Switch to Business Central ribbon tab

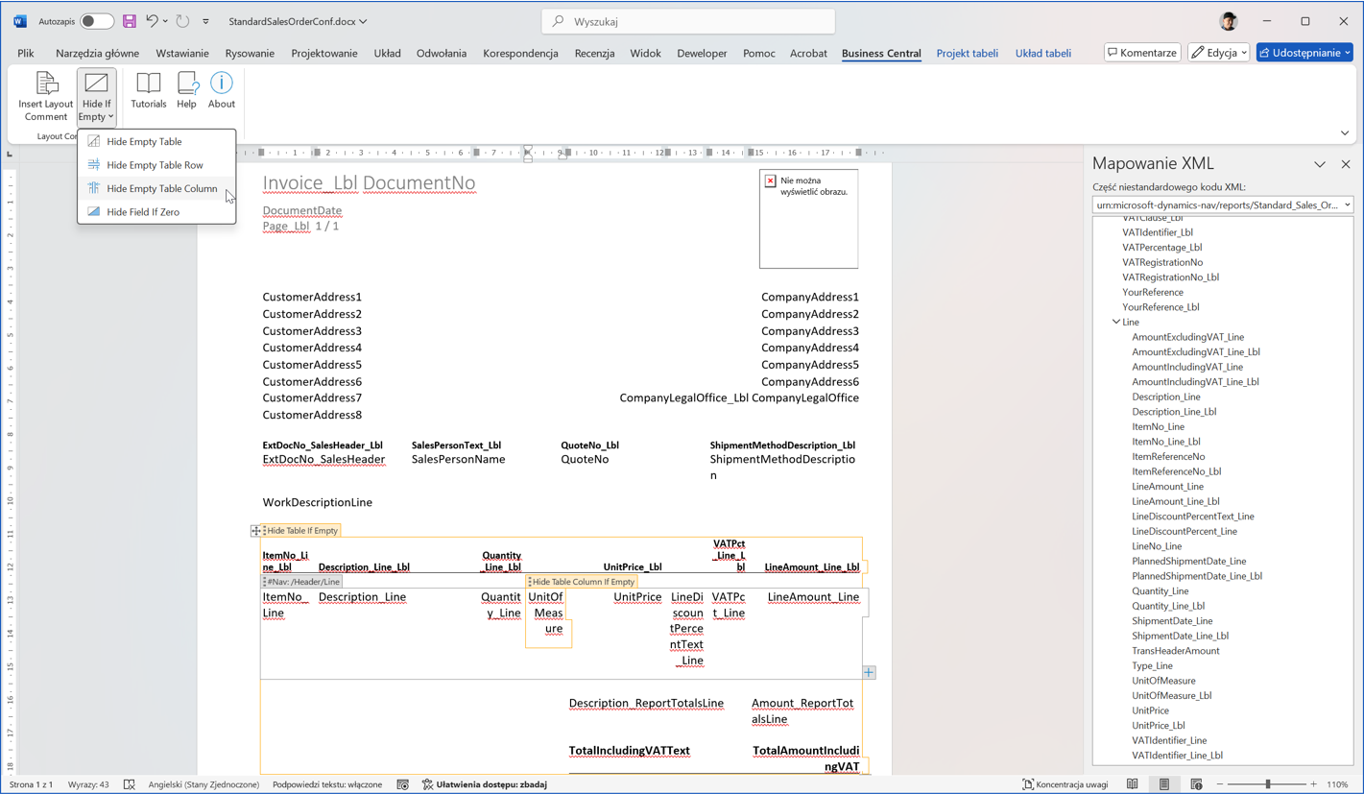[x=881, y=53]
